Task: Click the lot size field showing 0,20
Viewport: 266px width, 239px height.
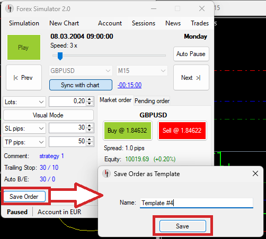Action: [x=68, y=102]
